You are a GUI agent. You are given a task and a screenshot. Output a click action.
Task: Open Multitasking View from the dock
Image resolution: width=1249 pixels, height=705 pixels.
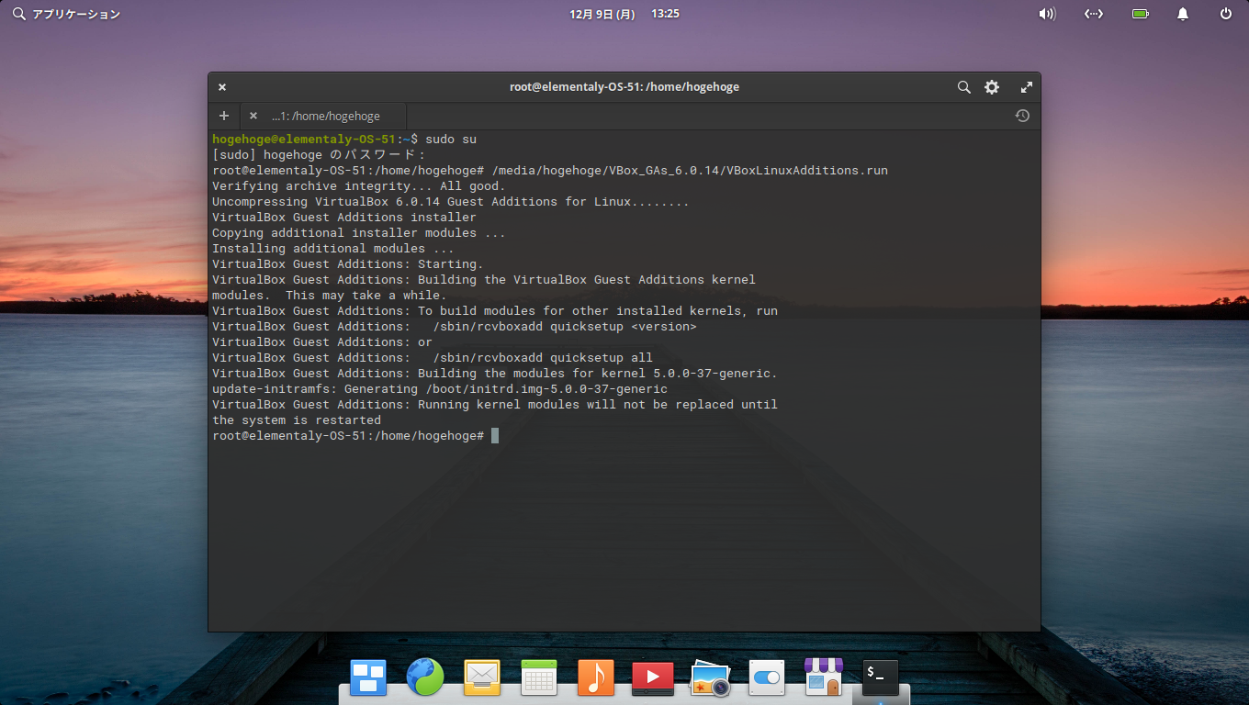point(368,678)
